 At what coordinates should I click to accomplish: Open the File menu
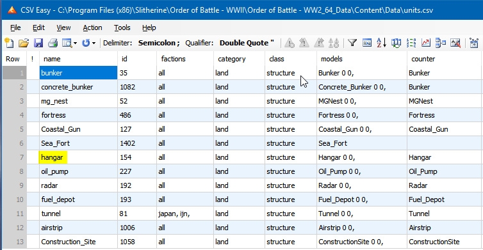[x=15, y=27]
